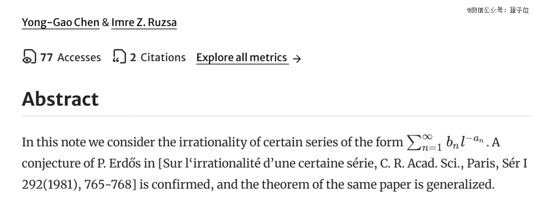Image resolution: width=538 pixels, height=214 pixels.
Task: Click the horizontal divider below Abstract
Action: pyautogui.click(x=276, y=116)
